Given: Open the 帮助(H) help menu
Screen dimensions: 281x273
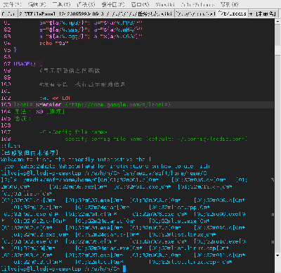Looking at the screenshot, I should pyautogui.click(x=229, y=4).
